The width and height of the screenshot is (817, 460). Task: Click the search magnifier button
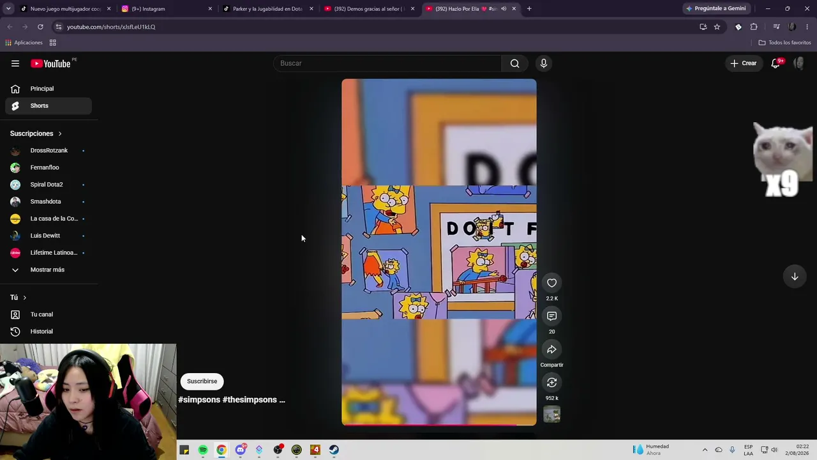[x=514, y=63]
